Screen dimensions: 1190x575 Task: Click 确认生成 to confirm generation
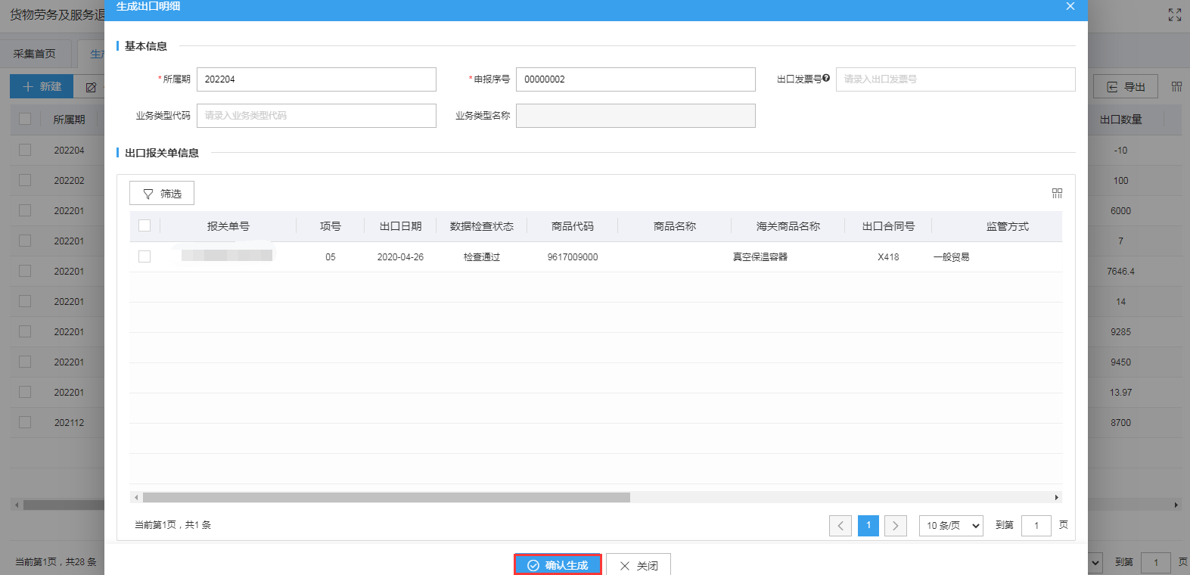coord(558,565)
